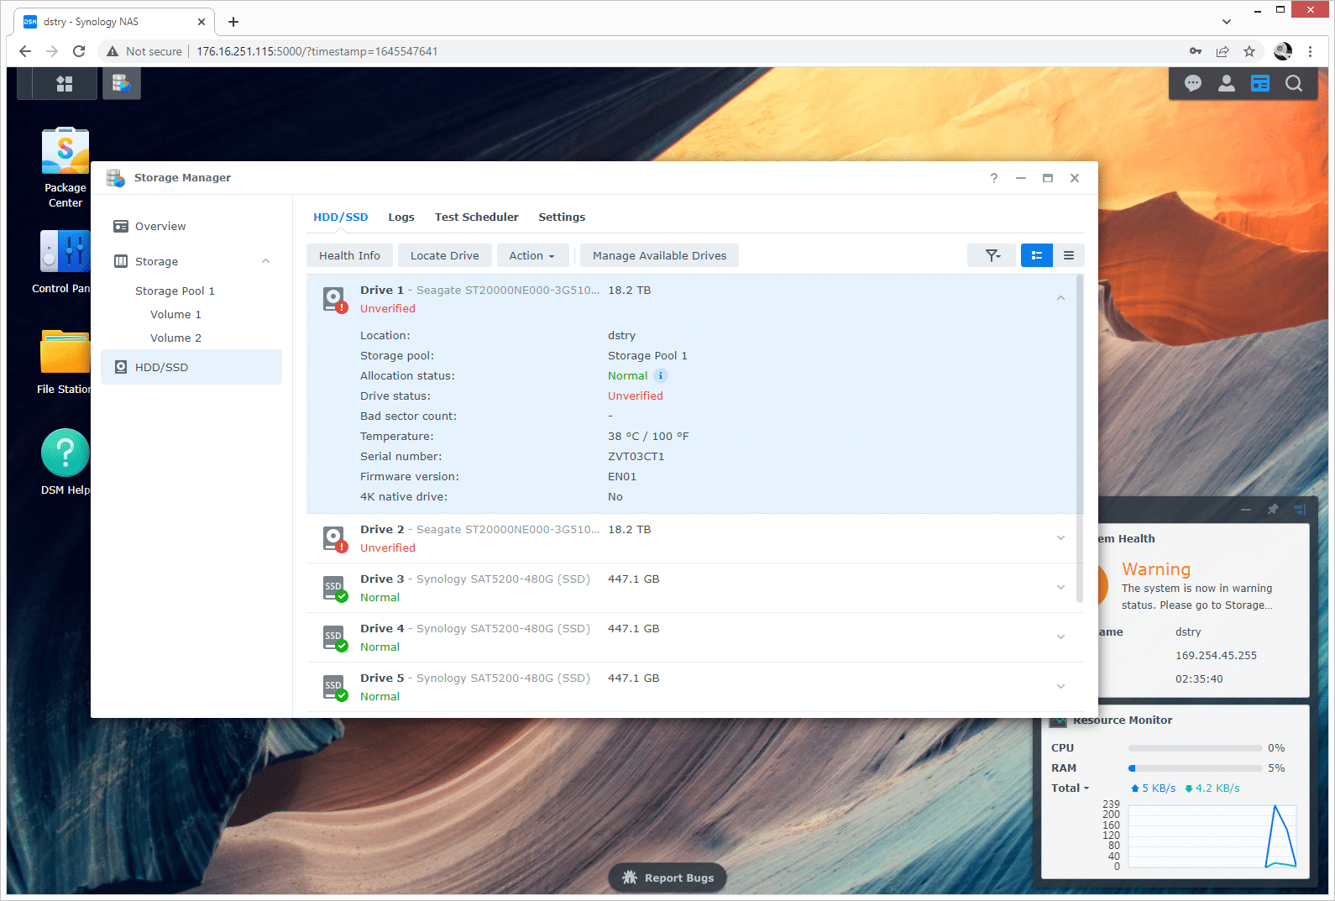Open the DSM search icon

[x=1294, y=83]
